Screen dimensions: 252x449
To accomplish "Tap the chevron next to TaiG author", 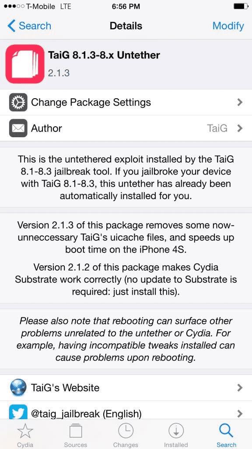I will [240, 128].
